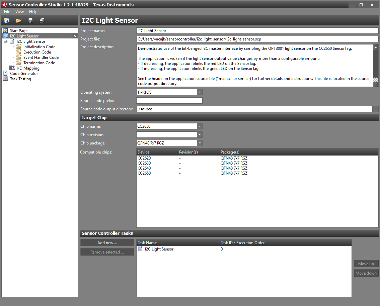The width and height of the screenshot is (380, 306).
Task: Click the description scrollbar down arrow
Action: click(376, 84)
